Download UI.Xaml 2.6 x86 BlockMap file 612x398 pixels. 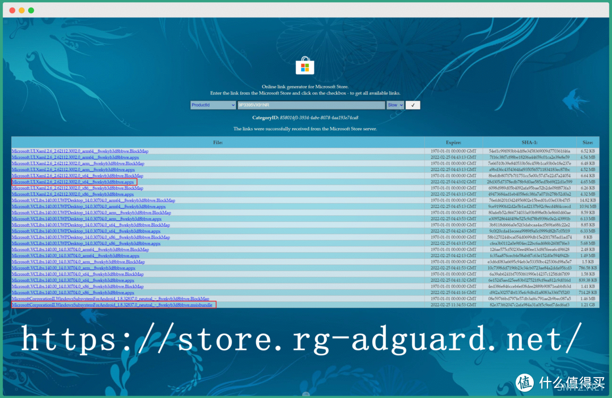(x=78, y=188)
